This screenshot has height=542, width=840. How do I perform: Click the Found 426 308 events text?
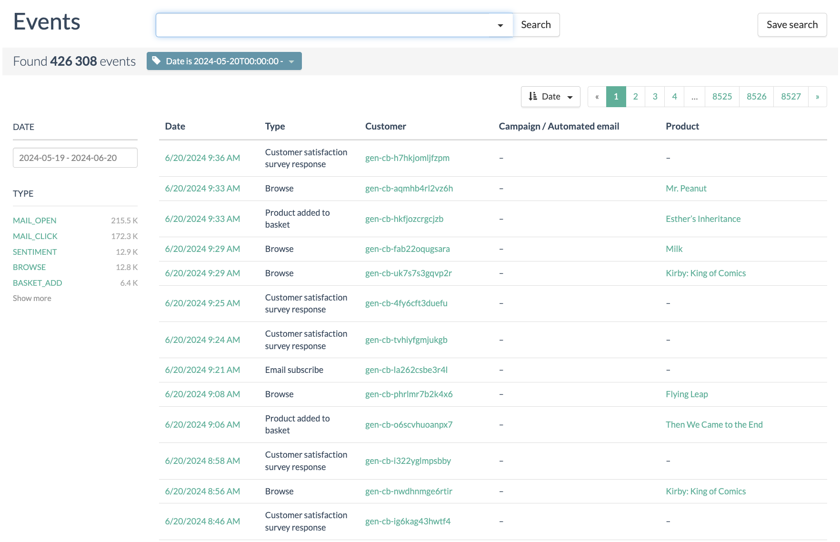(74, 61)
